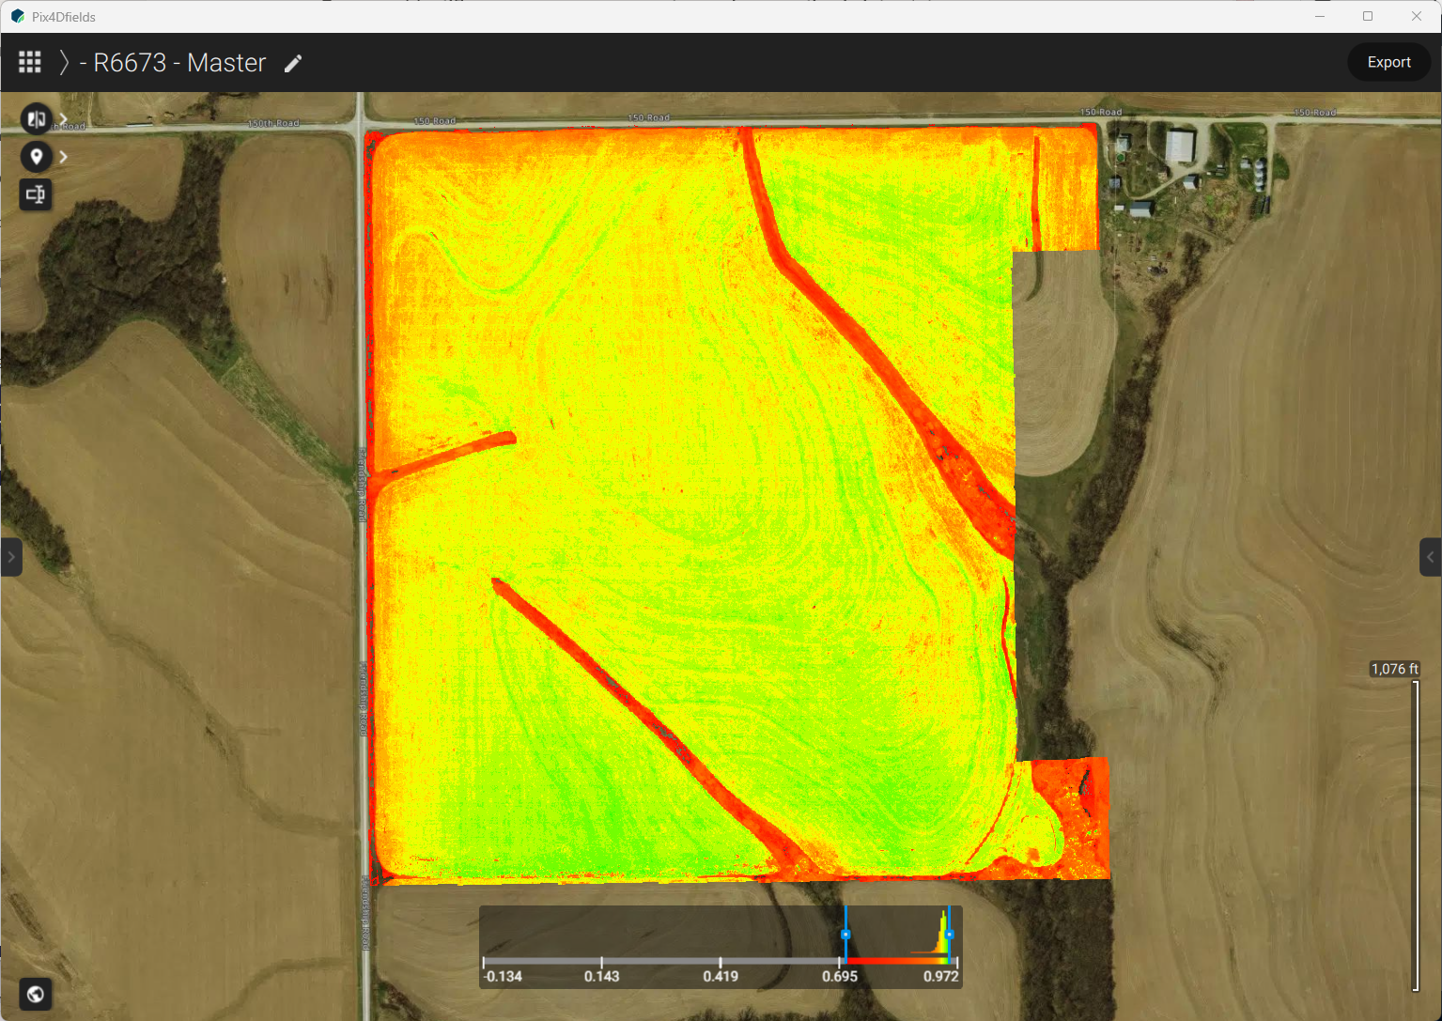Expand the split view options chevron

[x=63, y=118]
